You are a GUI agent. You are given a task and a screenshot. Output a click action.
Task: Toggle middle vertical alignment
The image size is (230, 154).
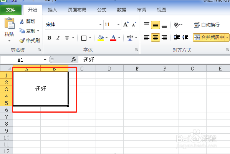(x=156, y=25)
